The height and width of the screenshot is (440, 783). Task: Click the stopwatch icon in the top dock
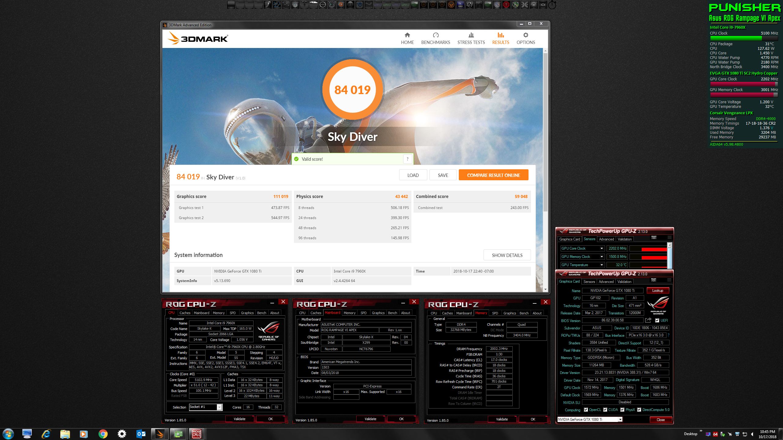pyautogui.click(x=552, y=5)
